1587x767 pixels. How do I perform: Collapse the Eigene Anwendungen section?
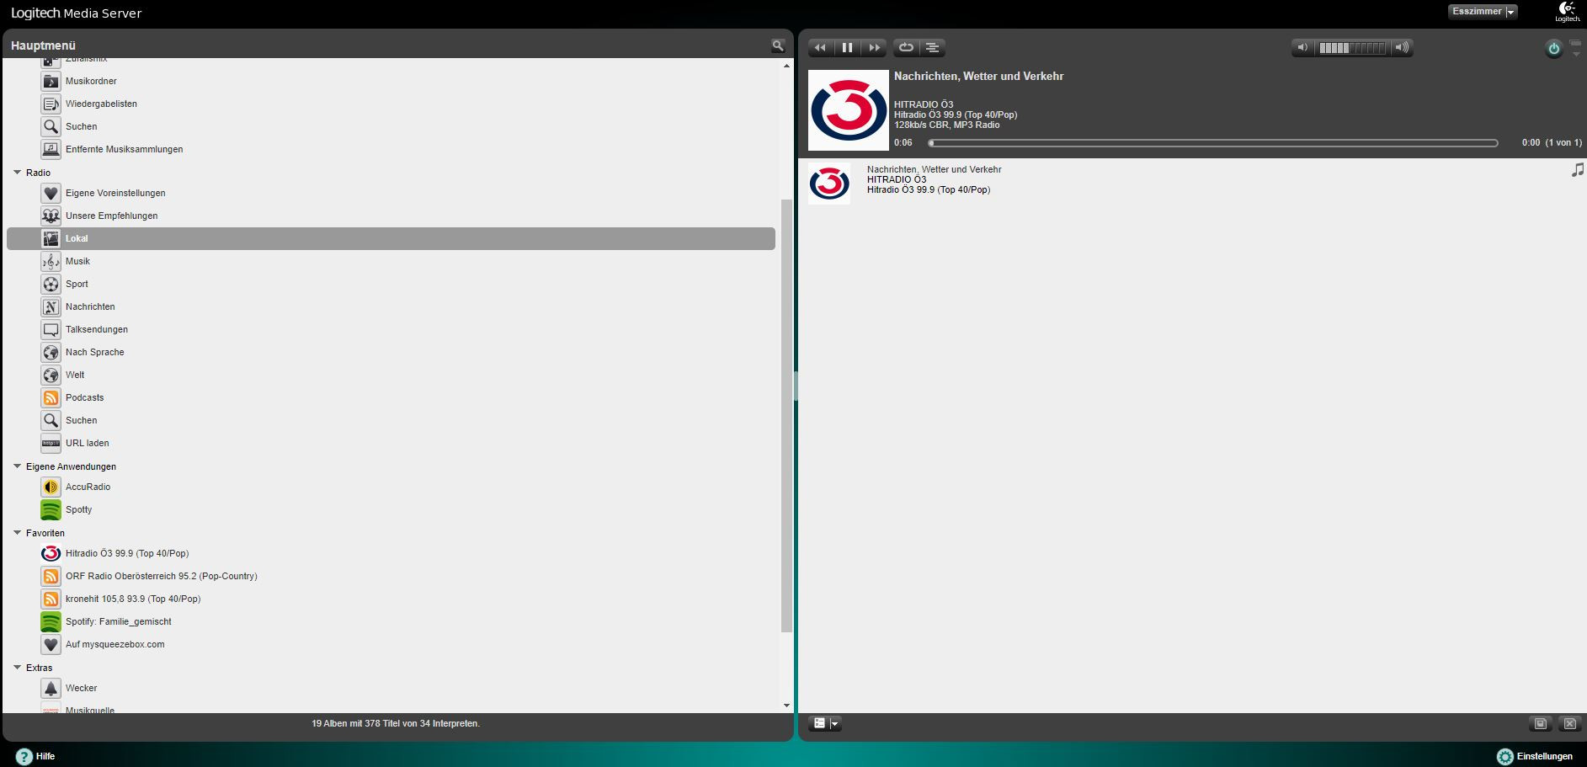pyautogui.click(x=17, y=466)
